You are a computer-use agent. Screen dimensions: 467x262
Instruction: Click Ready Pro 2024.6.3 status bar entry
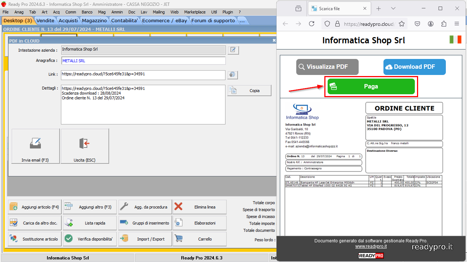[x=201, y=258]
